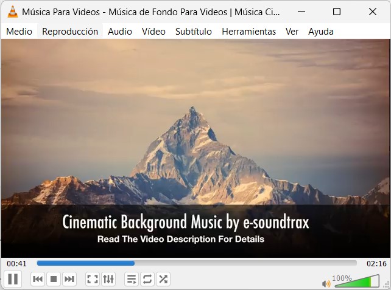Click elapsed time 00:41 label
The image size is (391, 290).
click(16, 264)
